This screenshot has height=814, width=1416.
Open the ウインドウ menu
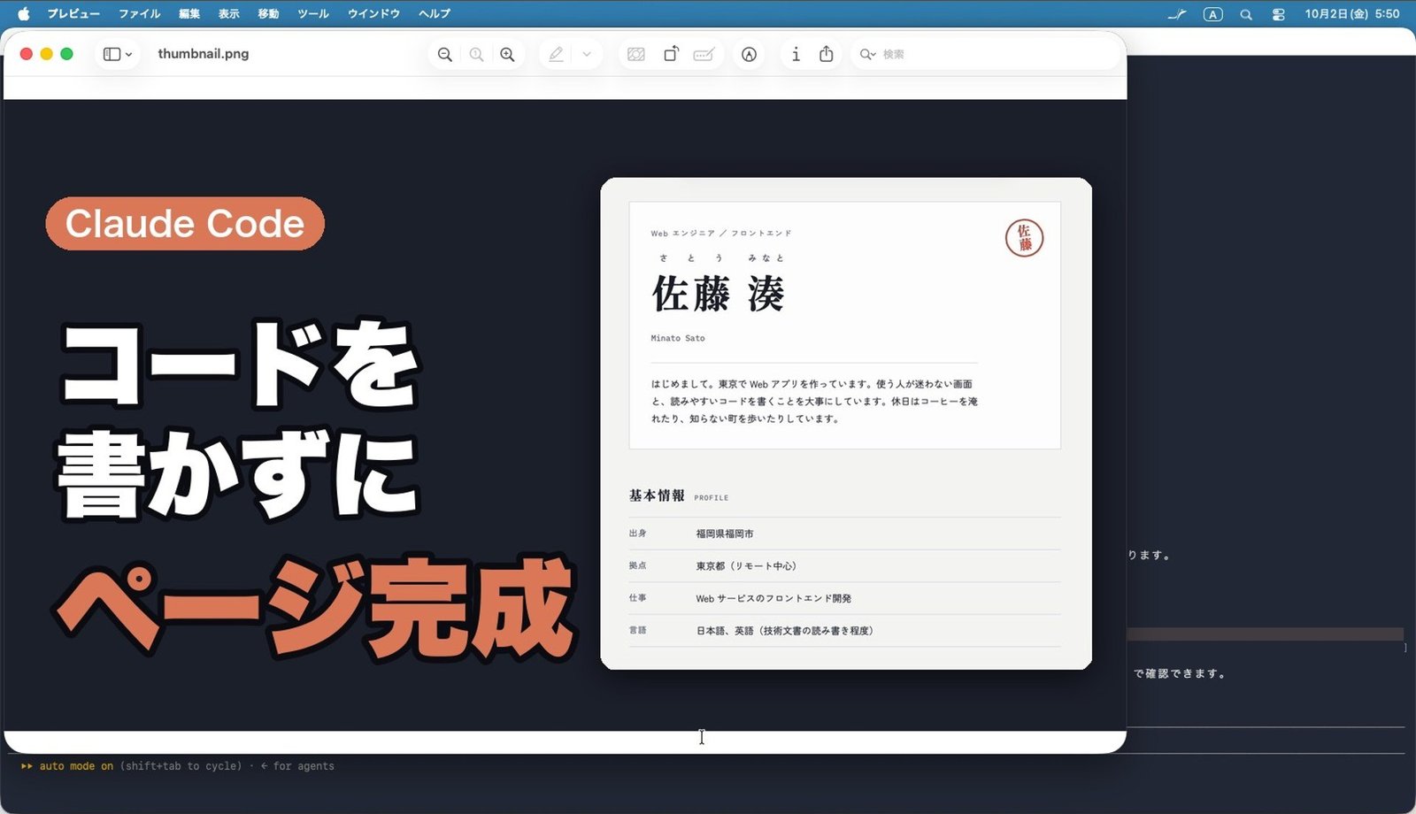coord(373,13)
